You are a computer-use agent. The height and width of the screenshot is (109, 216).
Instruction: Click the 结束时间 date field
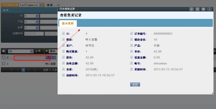[51, 33]
